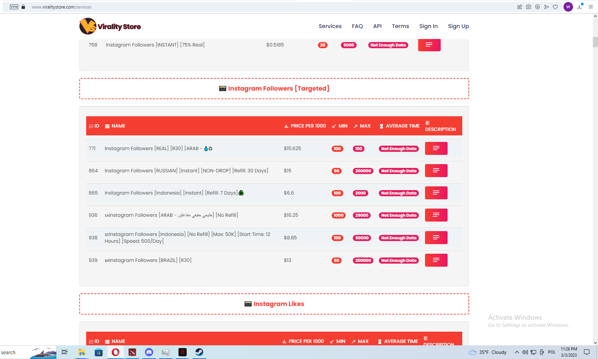The height and width of the screenshot is (359, 598).
Task: Open browser easy setup menu icon
Action: (591, 7)
